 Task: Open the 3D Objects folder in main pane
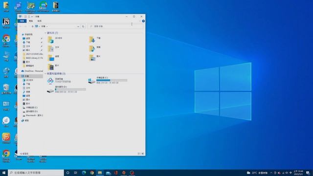tap(51, 40)
